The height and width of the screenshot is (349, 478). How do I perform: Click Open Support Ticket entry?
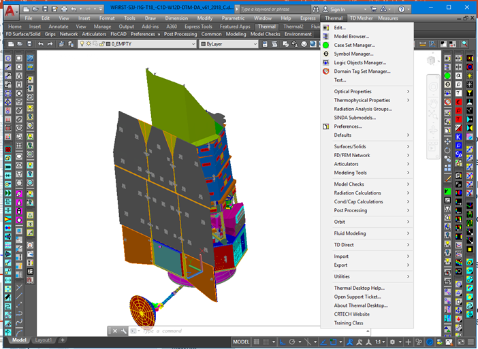[x=357, y=297]
